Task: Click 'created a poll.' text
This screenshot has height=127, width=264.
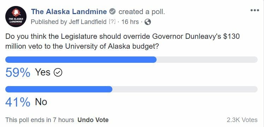Action: pyautogui.click(x=142, y=12)
